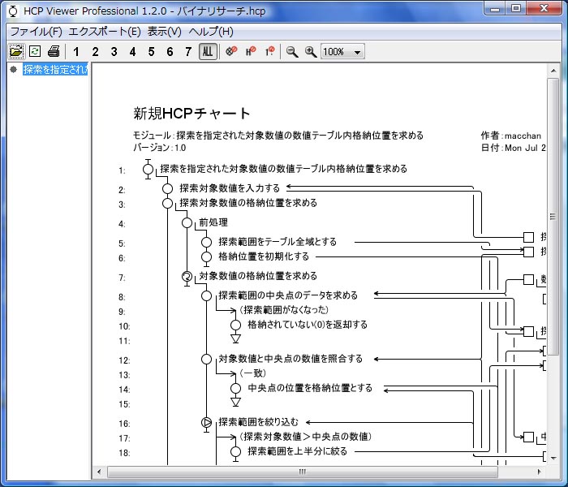
Task: Open the 表示(V) menu
Action: pyautogui.click(x=164, y=32)
